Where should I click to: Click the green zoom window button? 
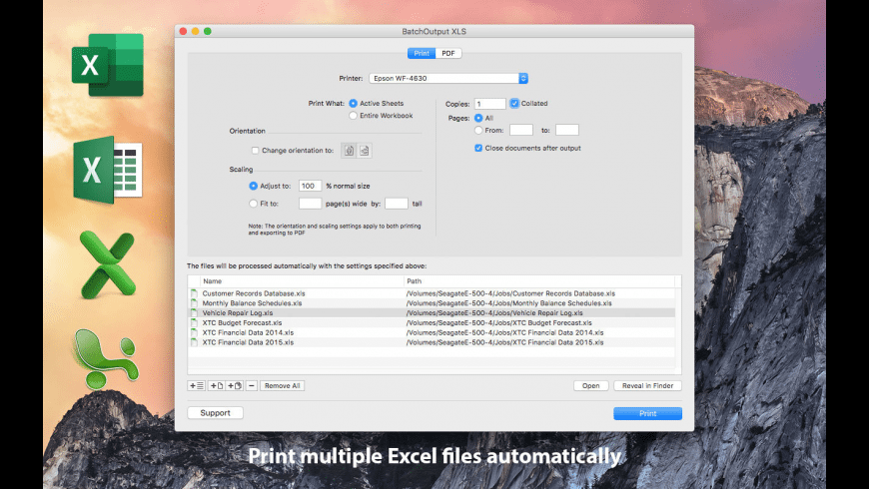[208, 31]
